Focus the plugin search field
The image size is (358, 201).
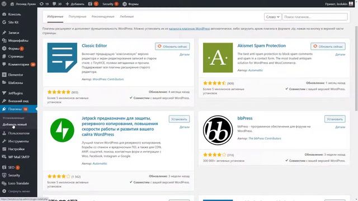(x=315, y=17)
